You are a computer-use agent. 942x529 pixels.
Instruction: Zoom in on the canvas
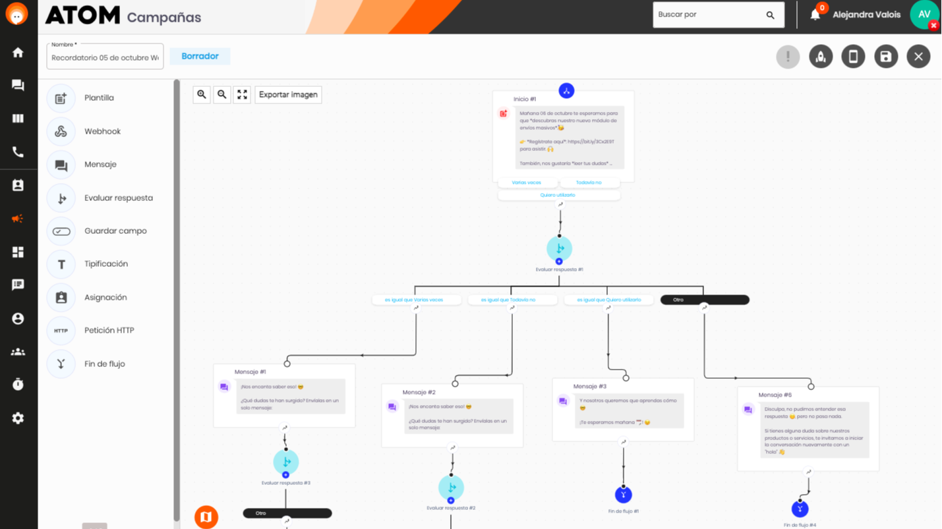coord(202,94)
